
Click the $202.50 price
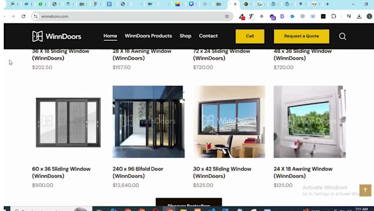click(42, 67)
